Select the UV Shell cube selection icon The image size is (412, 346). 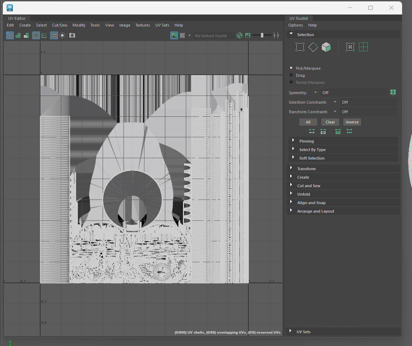point(326,47)
